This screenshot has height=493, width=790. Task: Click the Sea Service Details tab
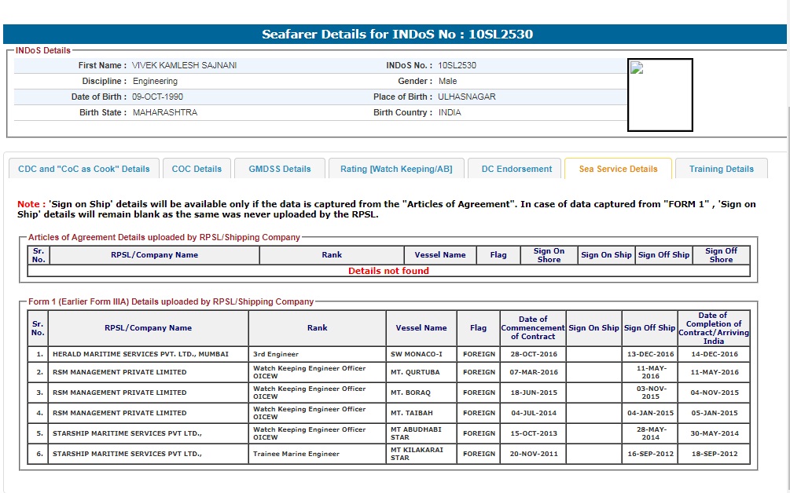(618, 169)
